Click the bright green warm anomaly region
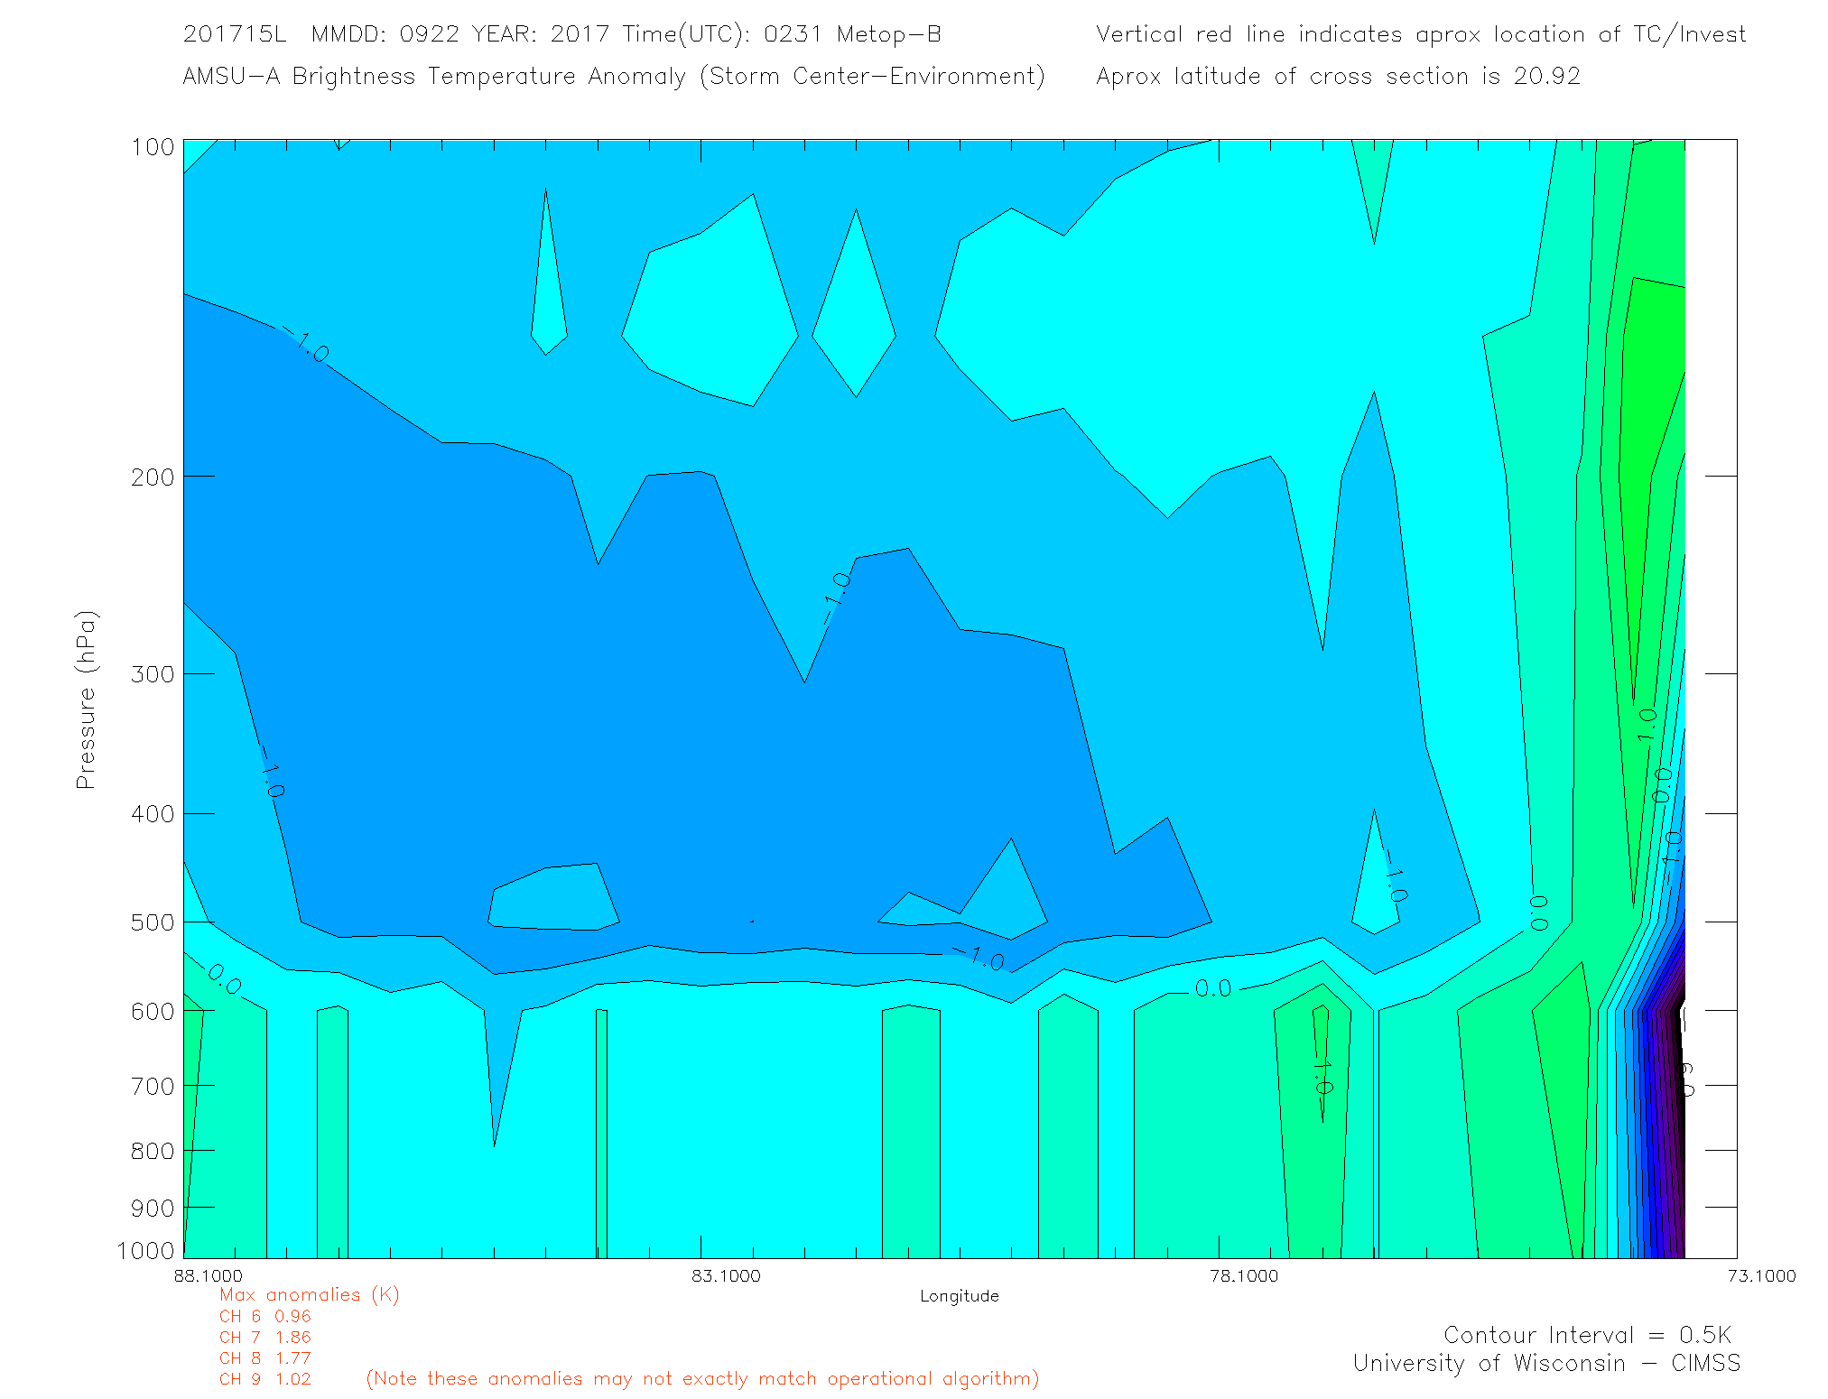The image size is (1828, 1399). click(x=1654, y=379)
